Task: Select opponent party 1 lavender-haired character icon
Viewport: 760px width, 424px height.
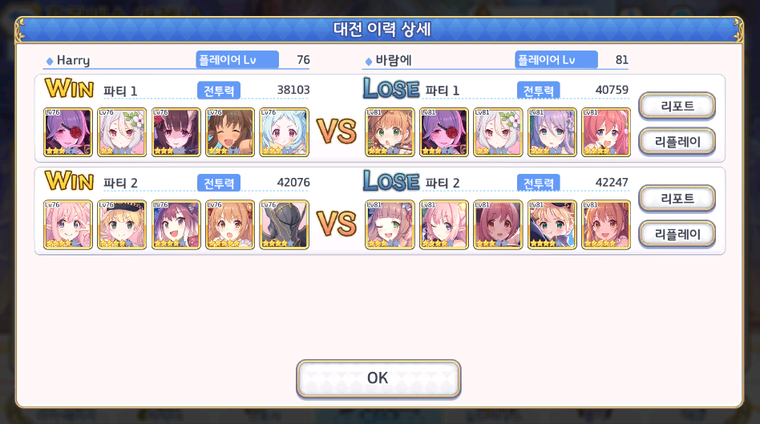Action: click(552, 132)
